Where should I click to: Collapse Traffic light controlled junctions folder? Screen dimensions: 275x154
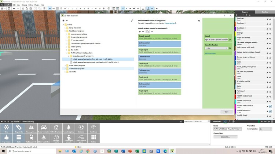click(x=67, y=53)
